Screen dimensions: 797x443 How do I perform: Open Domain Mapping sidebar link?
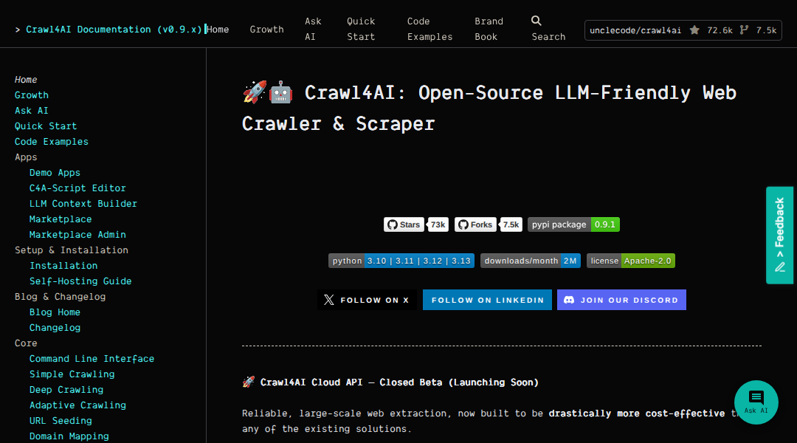[x=69, y=436]
